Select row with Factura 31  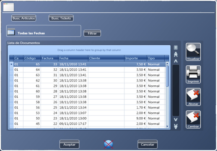coord(87,75)
